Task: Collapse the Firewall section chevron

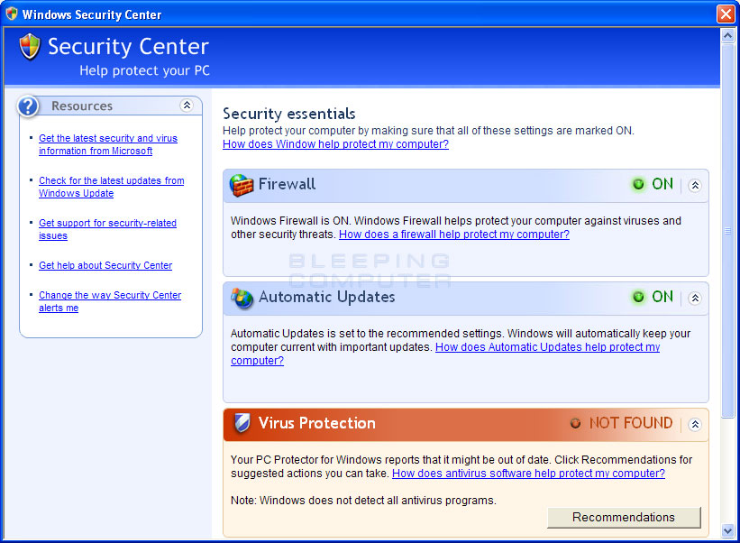Action: [x=694, y=185]
